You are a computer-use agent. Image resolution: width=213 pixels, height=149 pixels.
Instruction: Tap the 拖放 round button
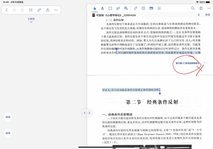tap(8, 117)
